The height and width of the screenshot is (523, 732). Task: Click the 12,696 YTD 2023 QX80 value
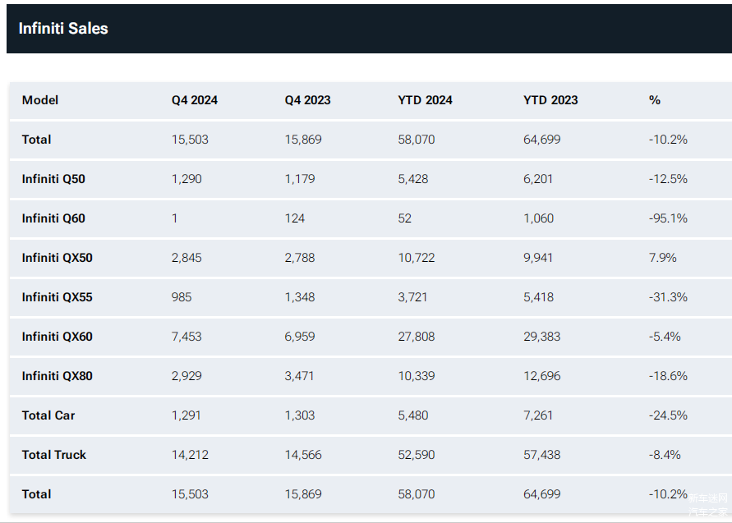542,376
